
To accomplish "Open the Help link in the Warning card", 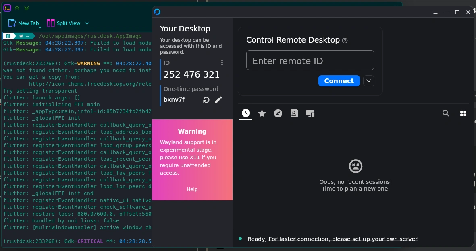I will pyautogui.click(x=192, y=189).
